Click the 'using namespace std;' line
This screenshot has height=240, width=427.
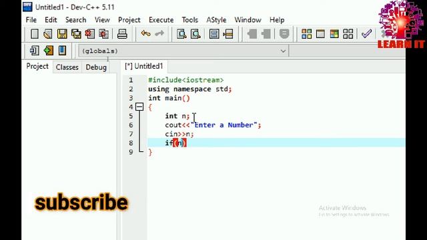(189, 89)
